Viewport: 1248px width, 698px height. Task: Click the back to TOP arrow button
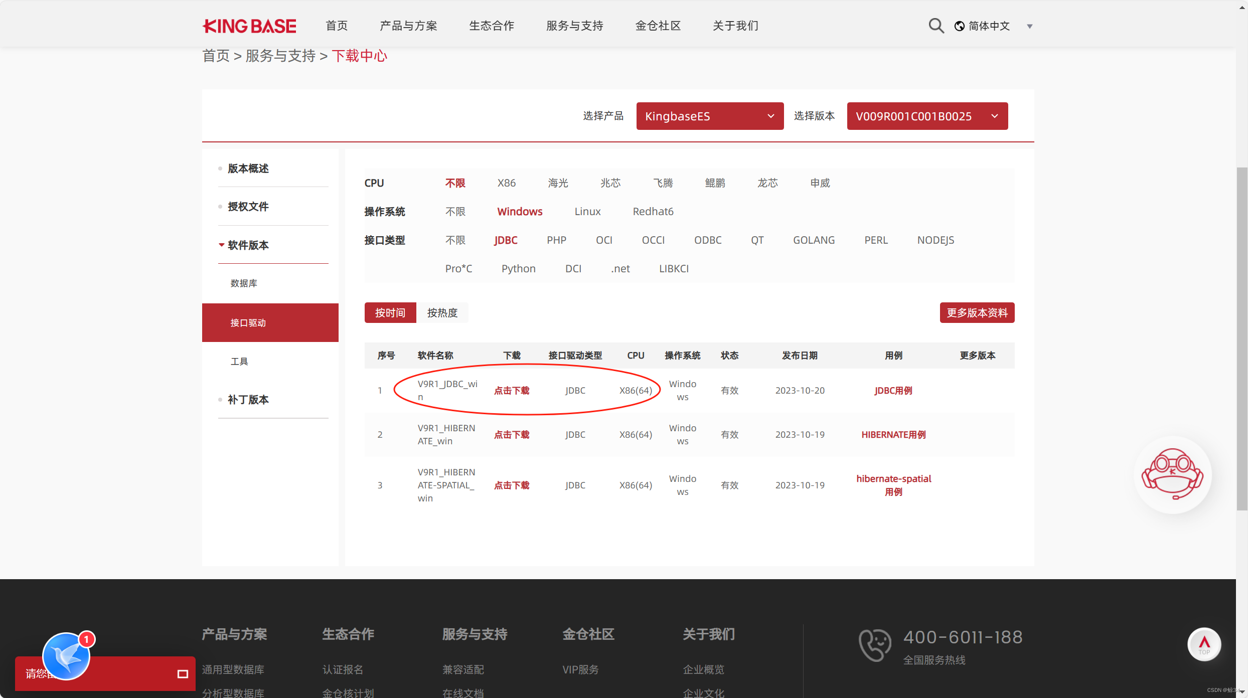pyautogui.click(x=1204, y=644)
